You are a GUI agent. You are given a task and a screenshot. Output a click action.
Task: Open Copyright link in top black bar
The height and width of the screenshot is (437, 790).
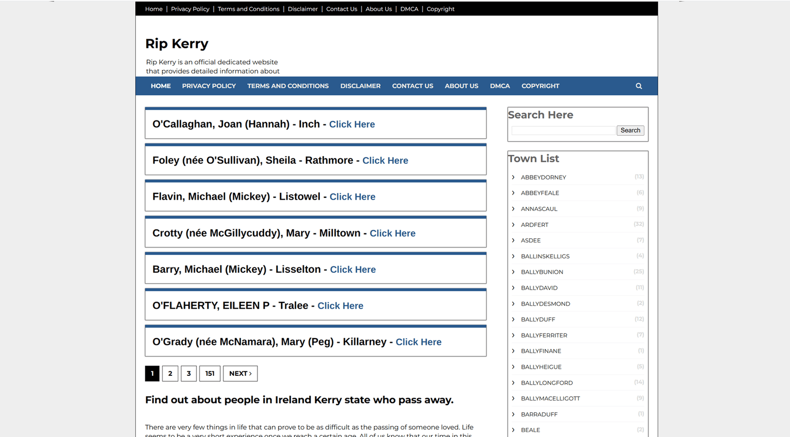(x=440, y=9)
